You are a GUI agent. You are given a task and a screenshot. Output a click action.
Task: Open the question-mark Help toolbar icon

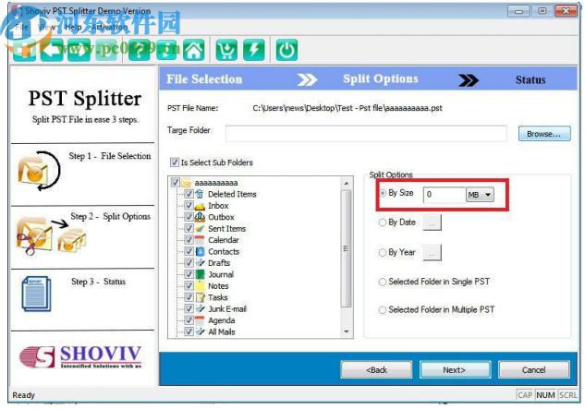(x=140, y=50)
